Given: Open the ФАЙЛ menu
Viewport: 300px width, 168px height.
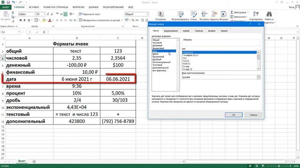Looking at the screenshot, I should point(6,7).
